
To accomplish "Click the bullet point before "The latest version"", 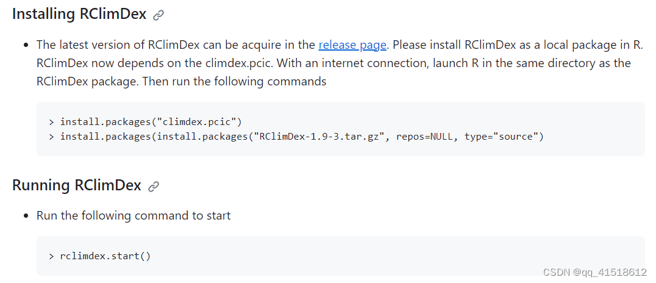I will [26, 45].
